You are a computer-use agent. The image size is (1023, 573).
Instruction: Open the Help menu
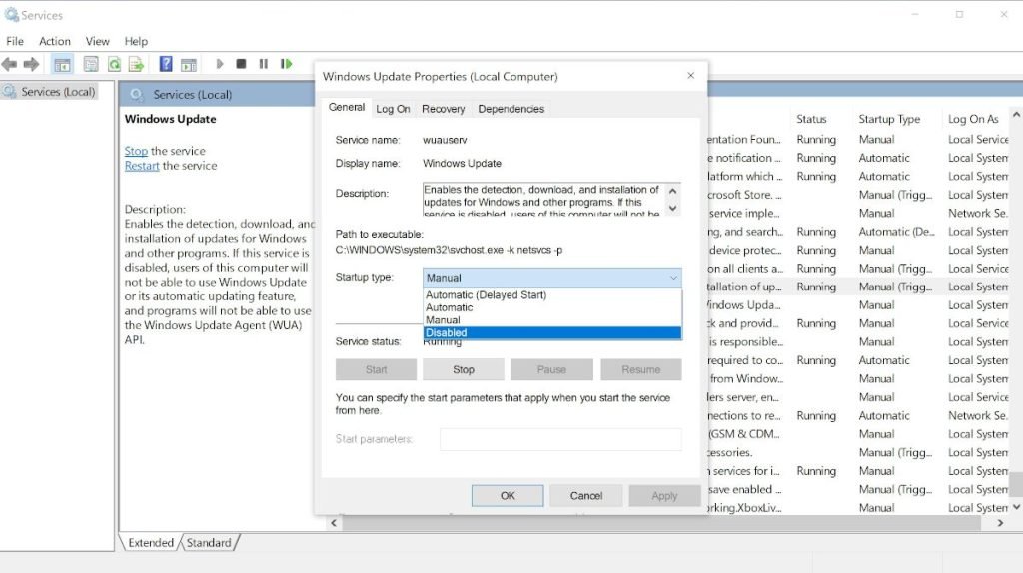click(136, 41)
